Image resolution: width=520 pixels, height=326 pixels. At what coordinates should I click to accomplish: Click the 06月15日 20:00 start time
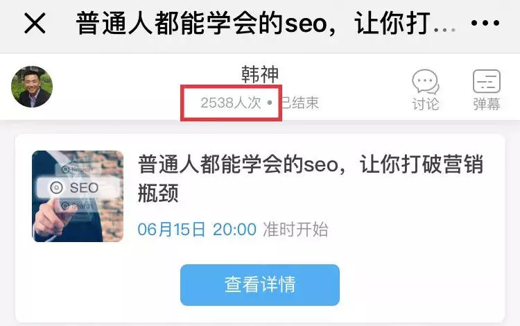click(197, 229)
